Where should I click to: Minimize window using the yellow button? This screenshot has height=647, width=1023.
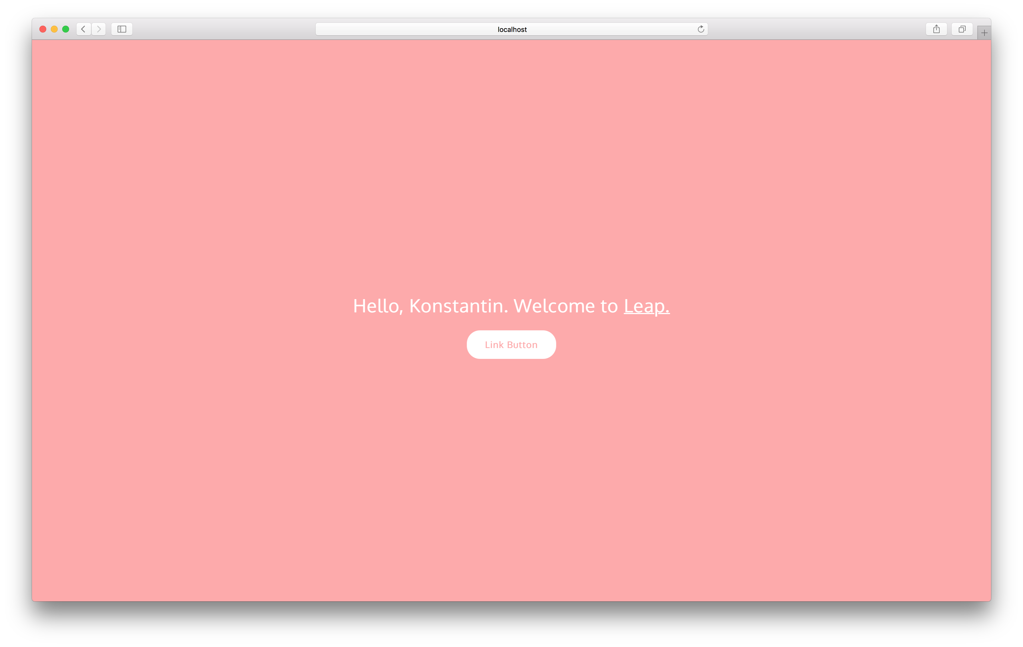(55, 29)
